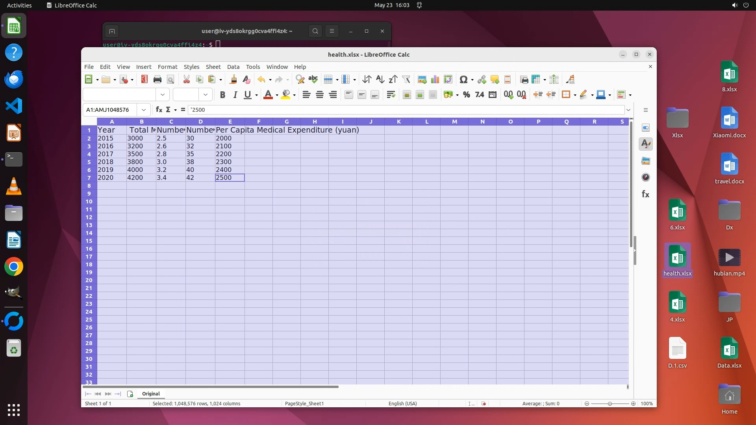Image resolution: width=756 pixels, height=425 pixels.
Task: Toggle Bold formatting
Action: click(222, 95)
